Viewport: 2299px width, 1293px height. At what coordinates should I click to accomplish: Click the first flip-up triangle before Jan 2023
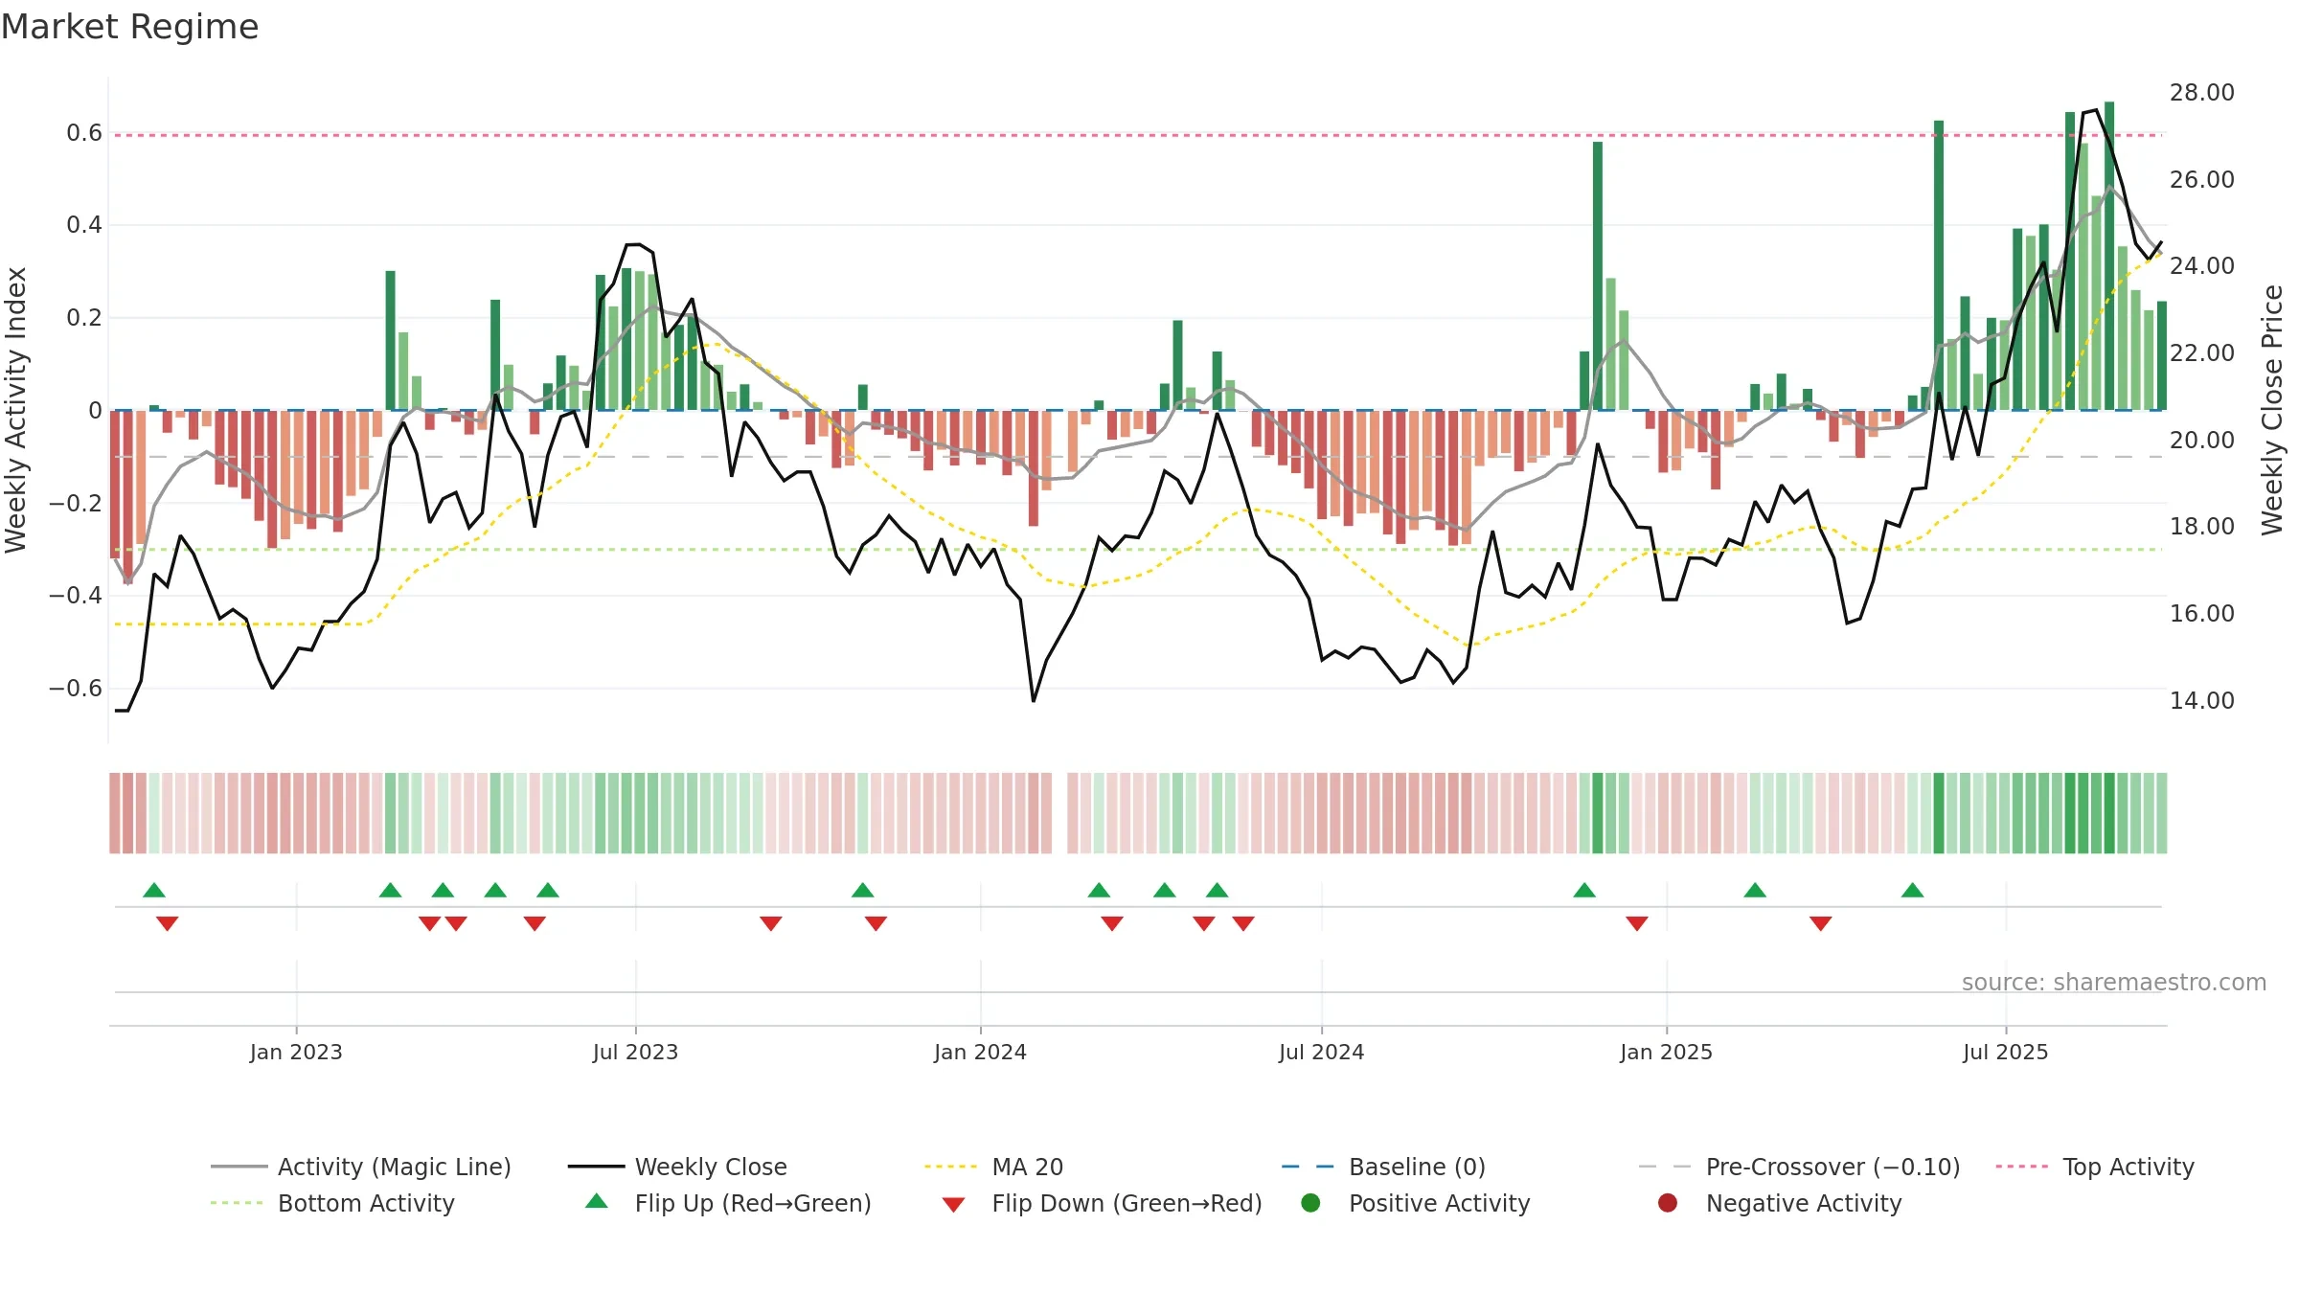pyautogui.click(x=154, y=890)
